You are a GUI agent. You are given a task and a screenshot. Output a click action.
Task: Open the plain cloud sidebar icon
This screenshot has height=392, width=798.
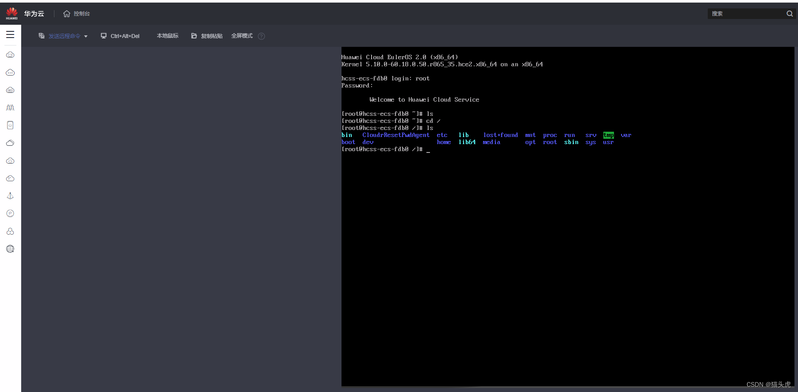tap(10, 143)
